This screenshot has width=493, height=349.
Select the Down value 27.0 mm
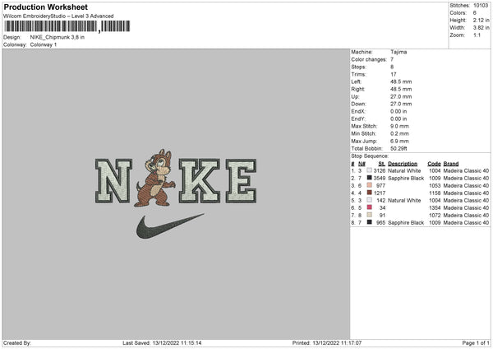pos(401,104)
